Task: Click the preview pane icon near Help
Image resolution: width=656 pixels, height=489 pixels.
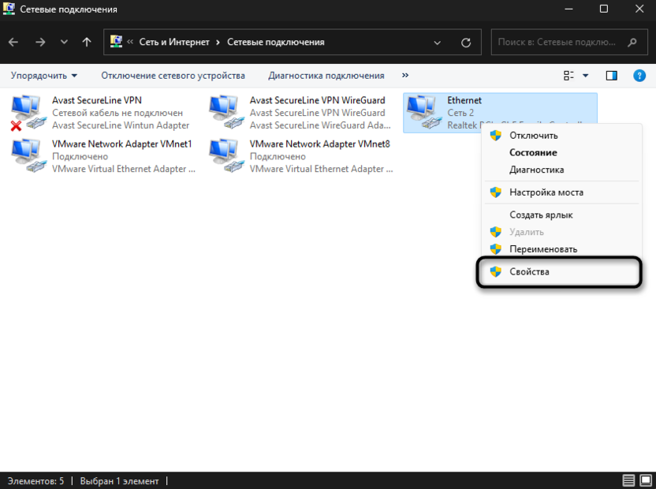Action: (x=611, y=76)
